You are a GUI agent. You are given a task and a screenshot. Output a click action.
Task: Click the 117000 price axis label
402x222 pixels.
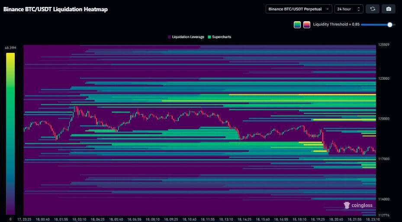click(x=383, y=159)
